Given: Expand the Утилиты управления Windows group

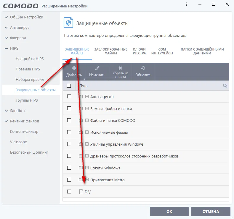Looking at the screenshot, I should coord(87,144).
